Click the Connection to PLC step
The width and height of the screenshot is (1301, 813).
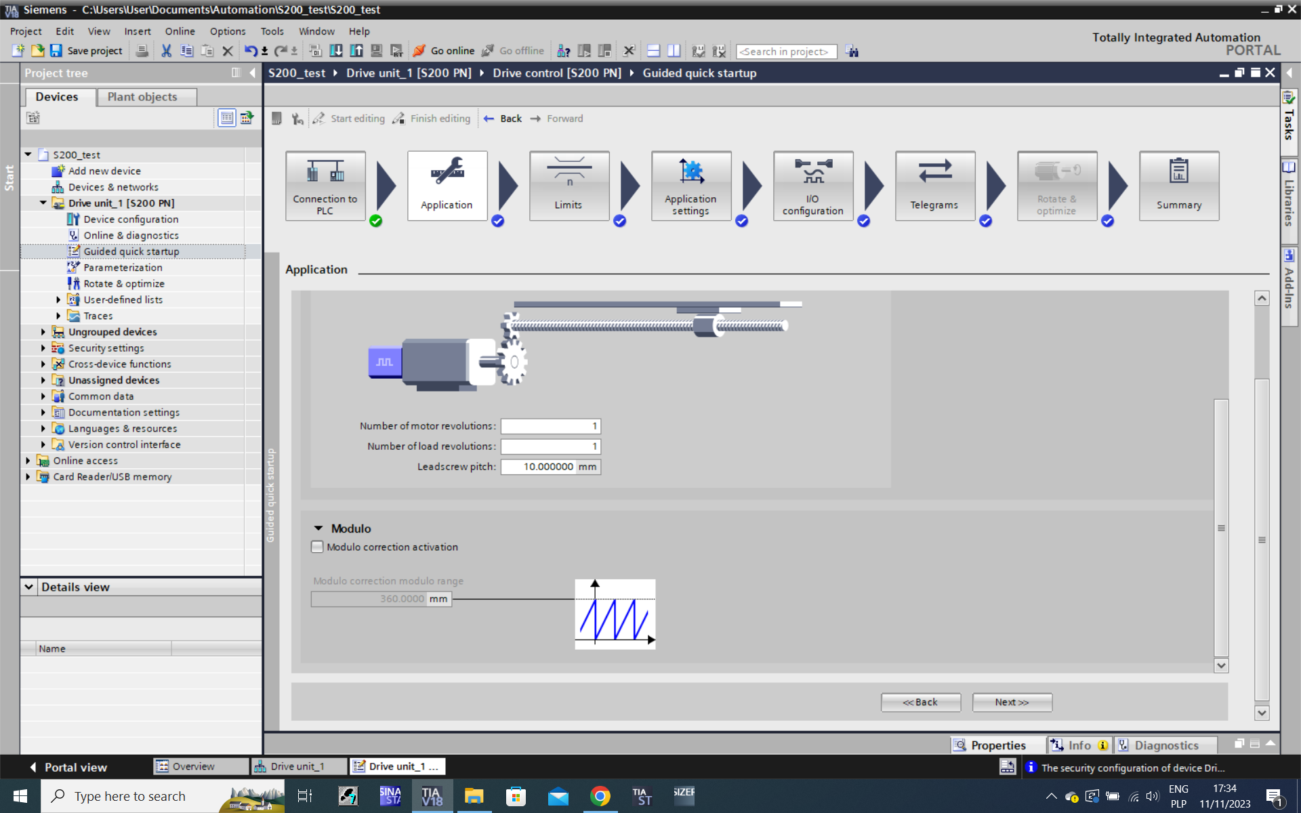(325, 185)
